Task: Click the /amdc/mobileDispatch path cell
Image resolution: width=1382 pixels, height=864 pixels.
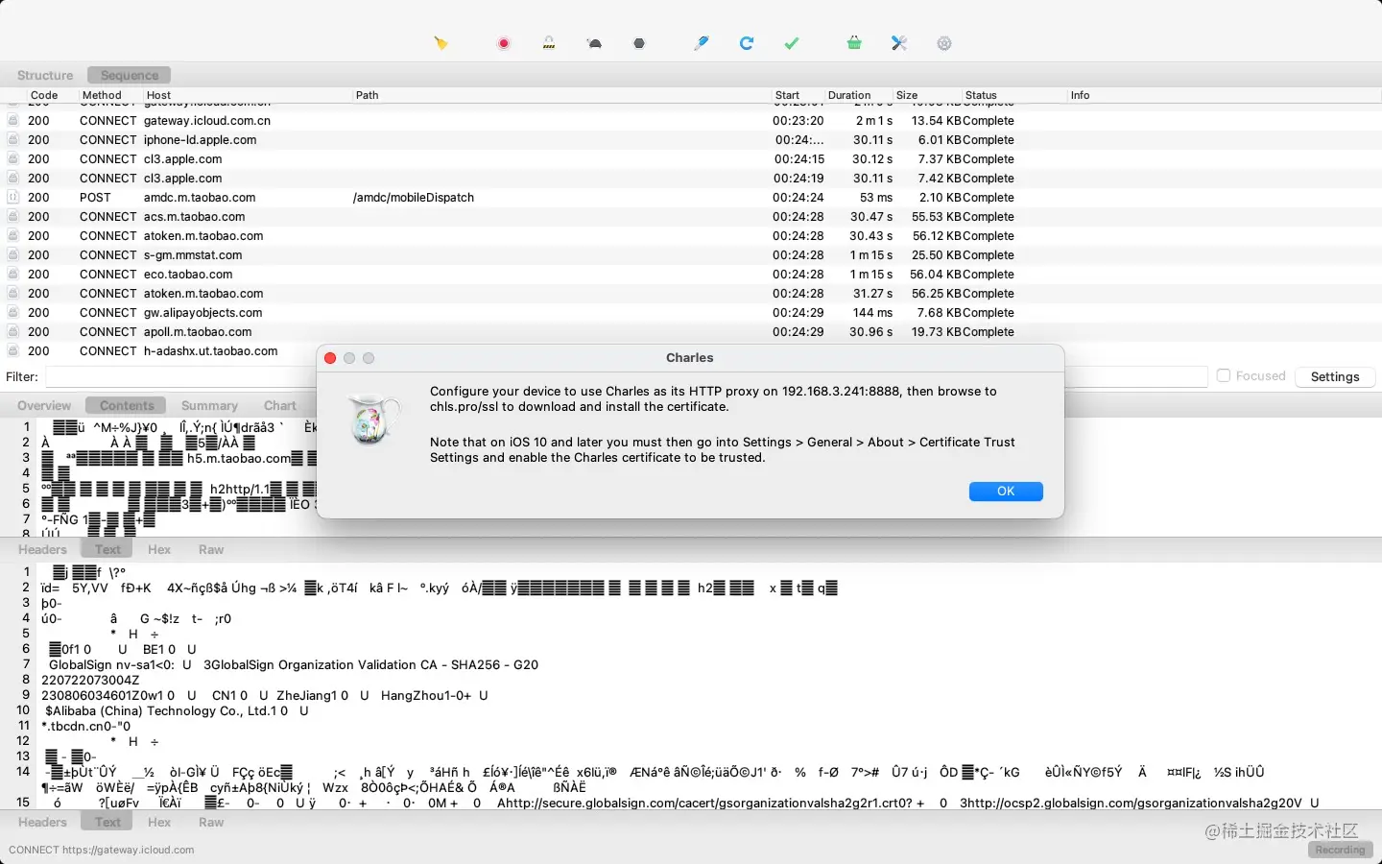Action: 414,198
